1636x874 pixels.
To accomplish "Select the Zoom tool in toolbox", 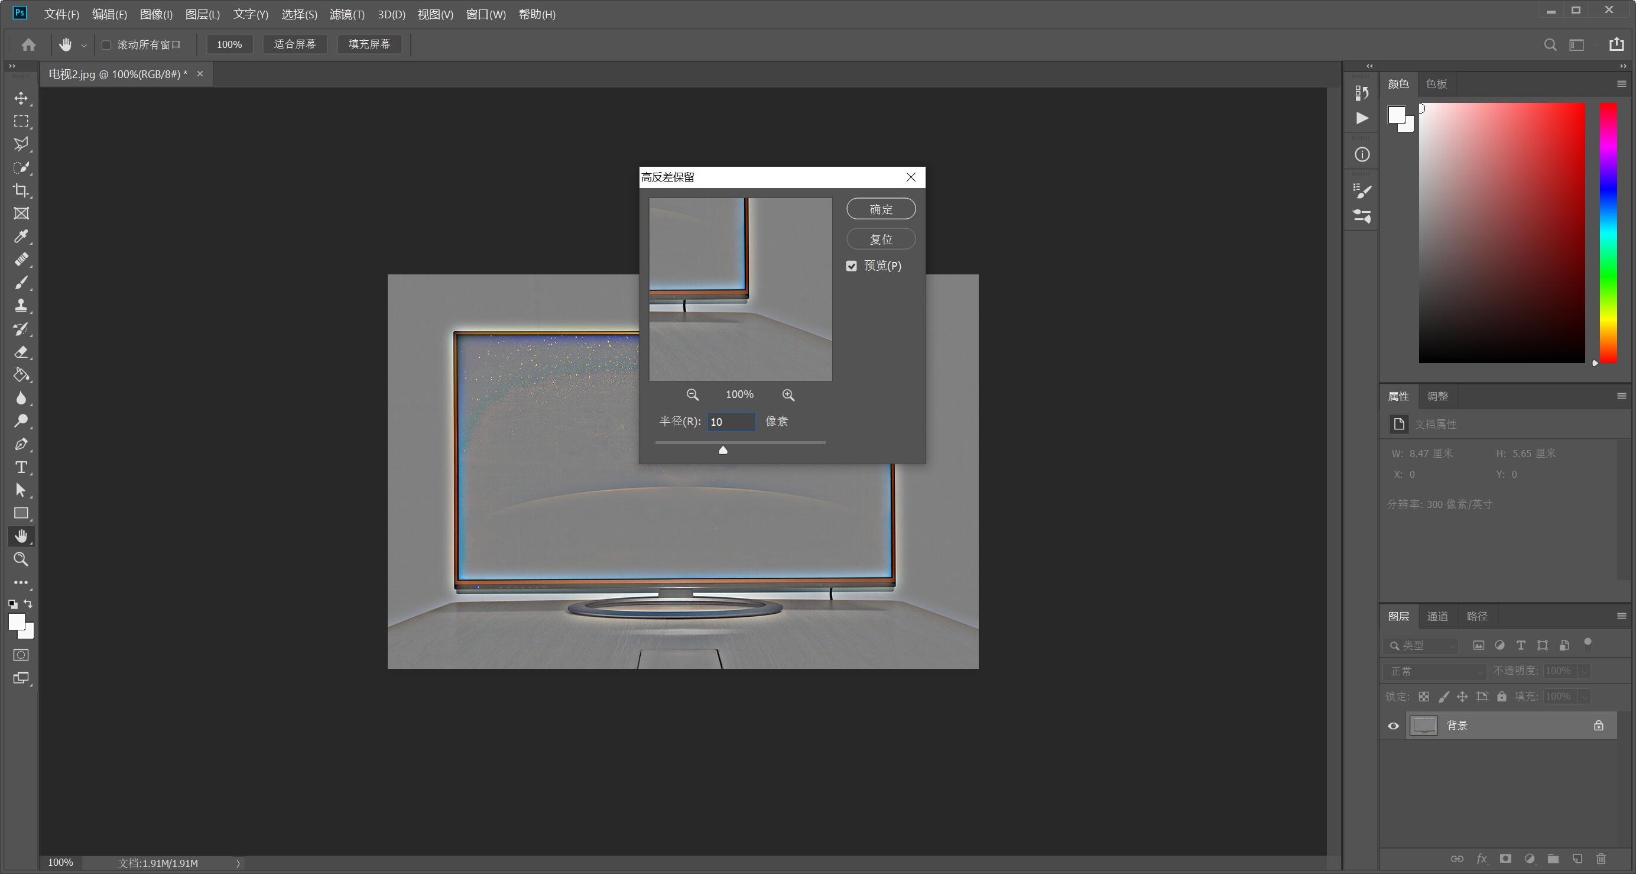I will tap(21, 559).
